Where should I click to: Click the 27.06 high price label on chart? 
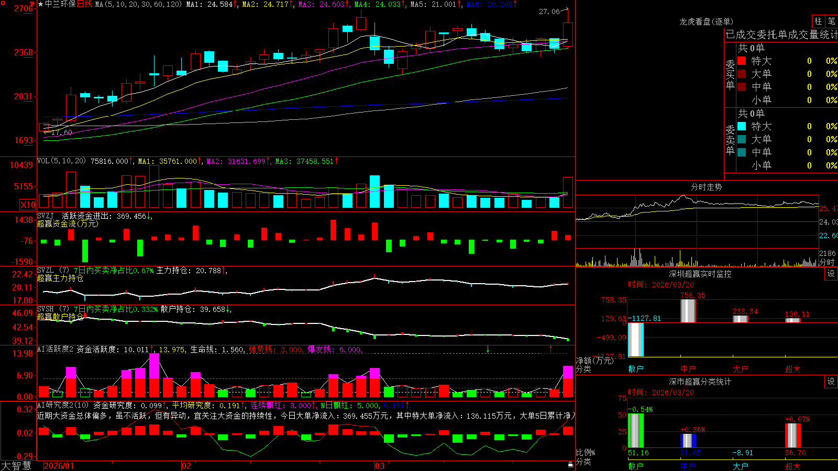coord(549,12)
